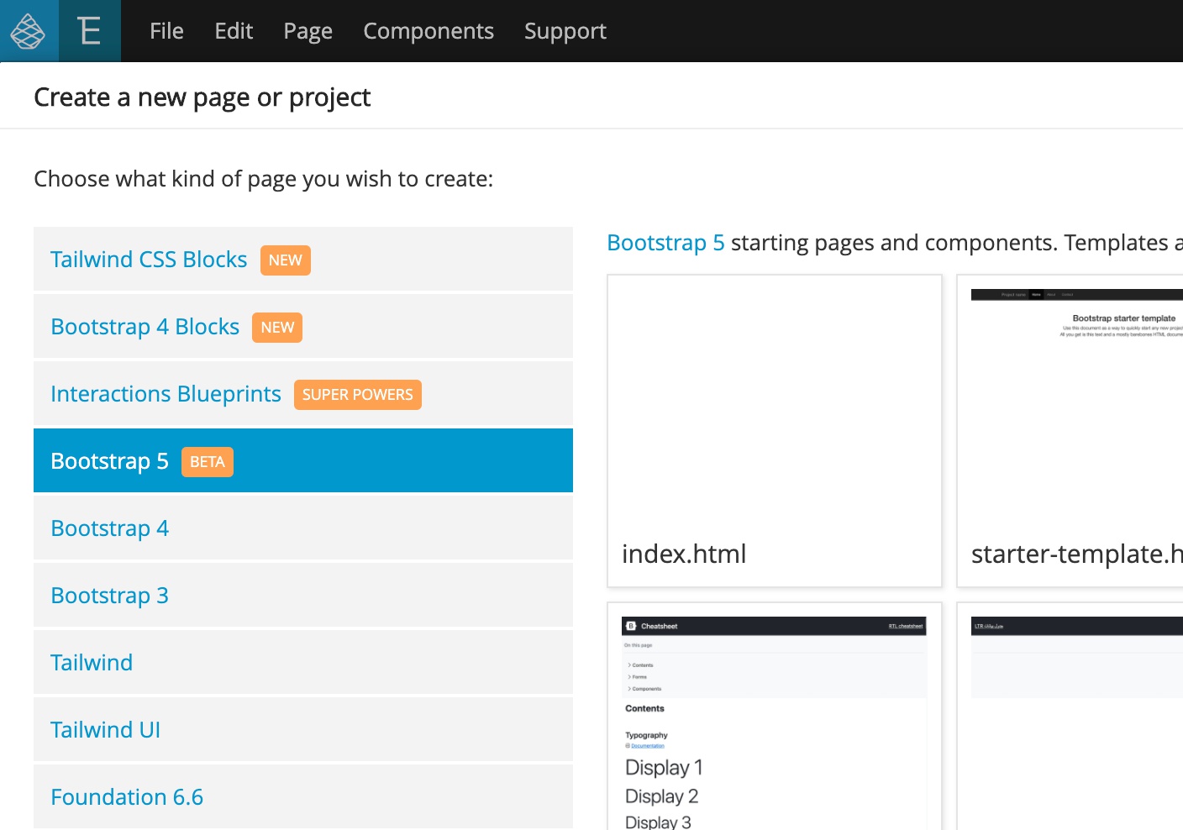
Task: Open the Cheatsheet template thumbnail
Action: click(775, 717)
